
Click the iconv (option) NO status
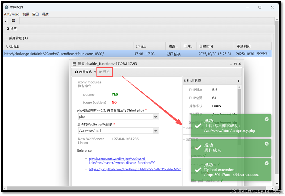[x=114, y=103]
